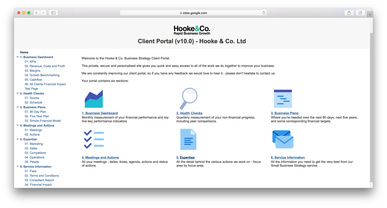
Task: Collapse the 4. Meetings and Actions section
Action: point(18,126)
